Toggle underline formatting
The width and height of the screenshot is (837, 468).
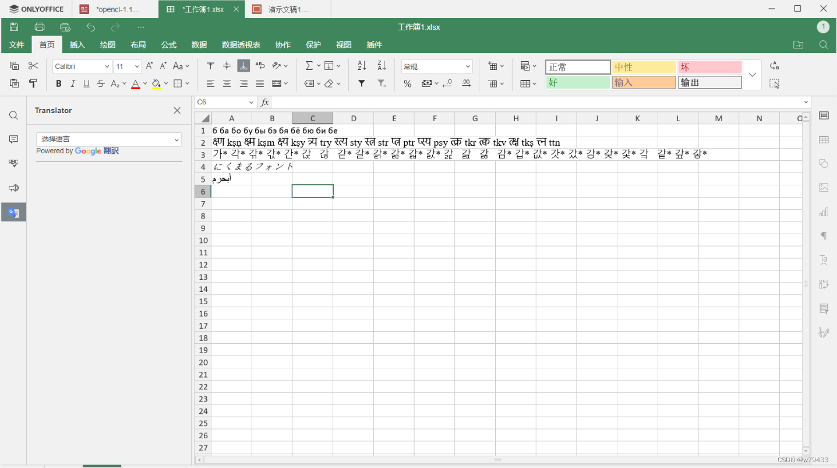tap(87, 83)
